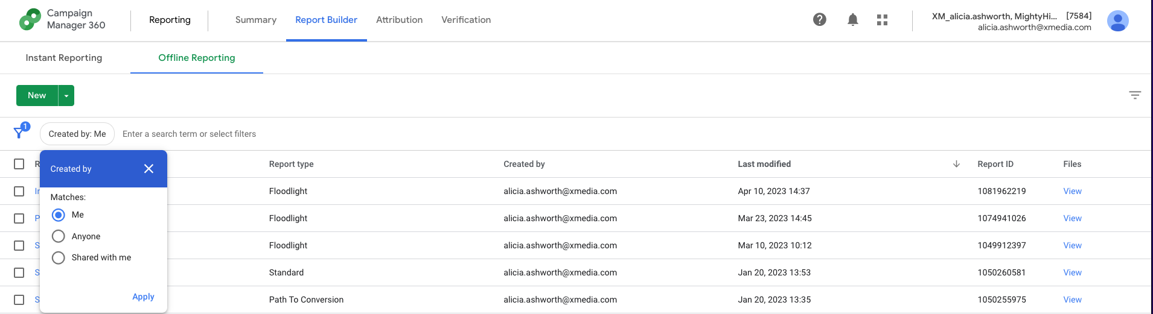Click View link for report 1050255975
1153x314 pixels.
point(1072,300)
